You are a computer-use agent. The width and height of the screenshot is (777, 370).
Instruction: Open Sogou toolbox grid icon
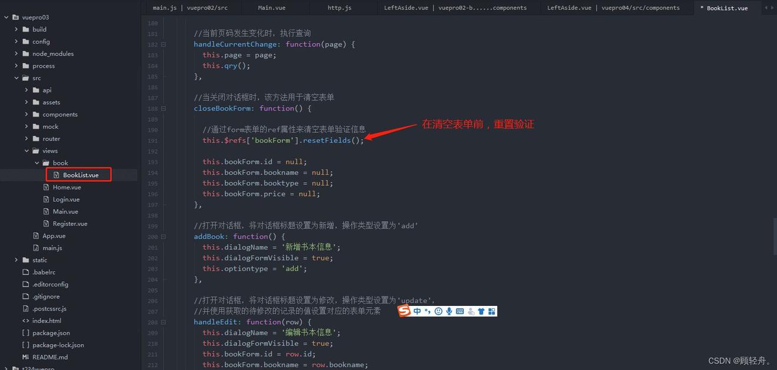pos(492,311)
